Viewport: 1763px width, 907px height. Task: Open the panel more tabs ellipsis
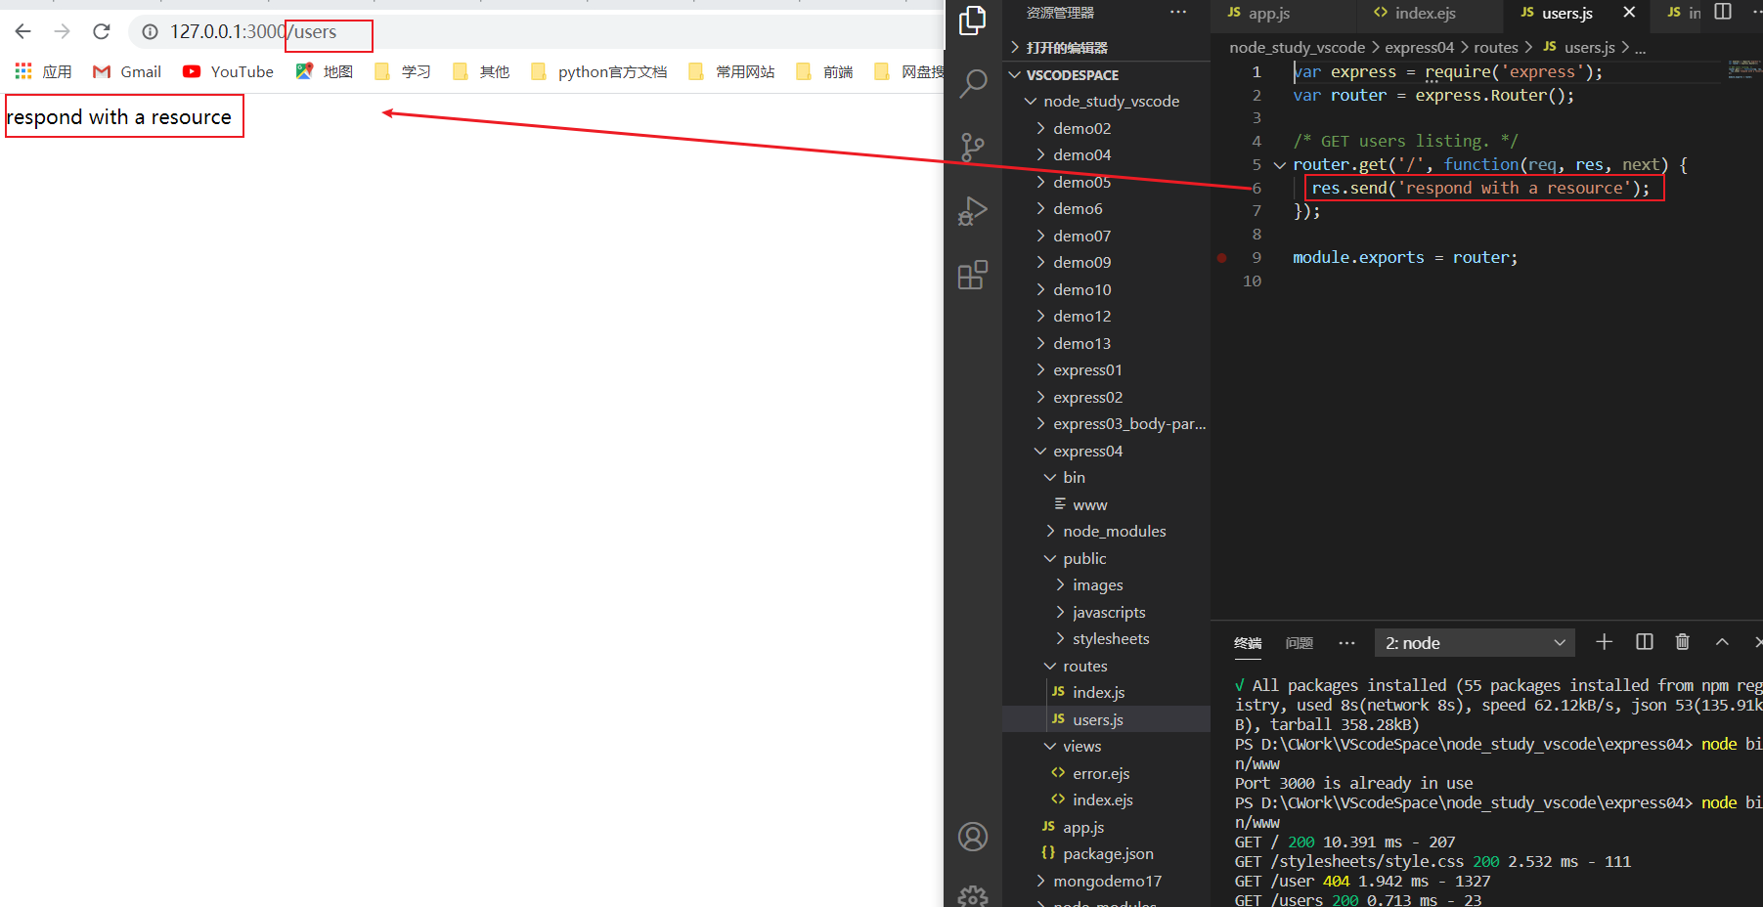(1346, 643)
